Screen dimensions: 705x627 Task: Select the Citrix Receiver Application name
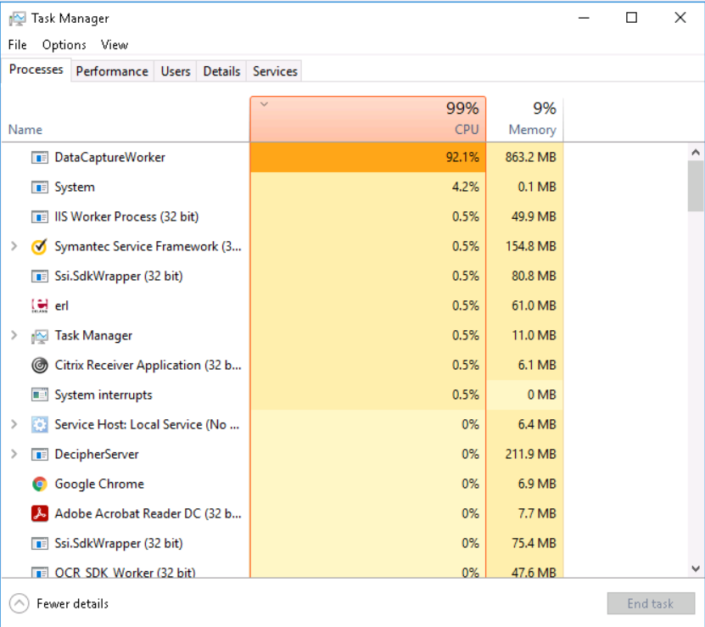(x=148, y=365)
